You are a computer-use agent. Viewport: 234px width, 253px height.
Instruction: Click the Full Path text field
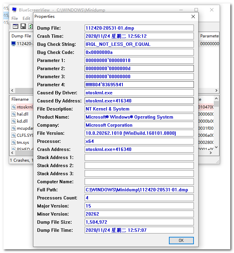tap(139, 190)
